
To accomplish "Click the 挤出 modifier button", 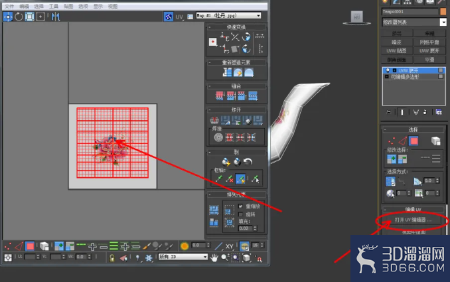I will coord(396,34).
